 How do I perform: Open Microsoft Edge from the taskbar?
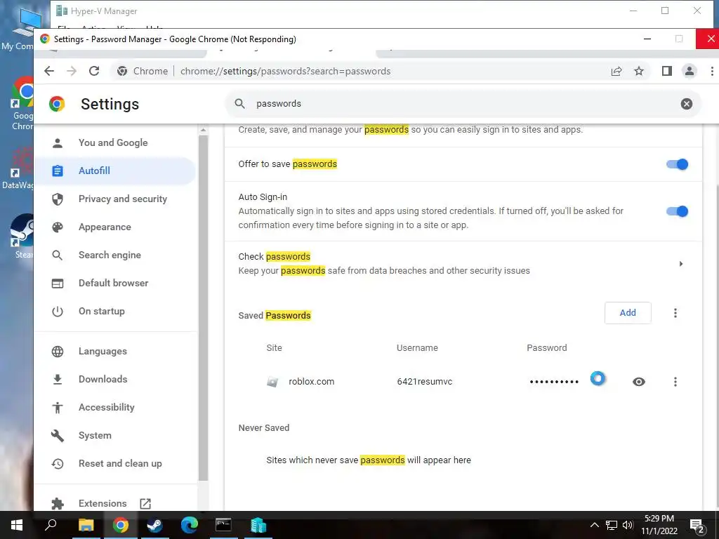click(x=189, y=525)
